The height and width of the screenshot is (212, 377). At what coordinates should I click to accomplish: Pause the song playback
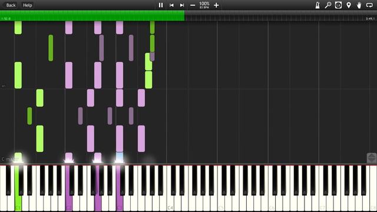coord(161,5)
